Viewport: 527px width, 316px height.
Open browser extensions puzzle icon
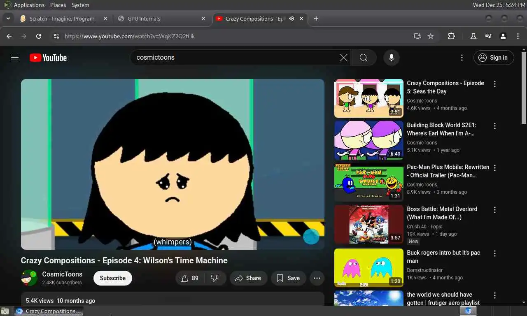(x=452, y=36)
